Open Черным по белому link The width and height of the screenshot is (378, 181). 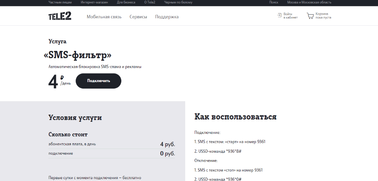(x=178, y=2)
